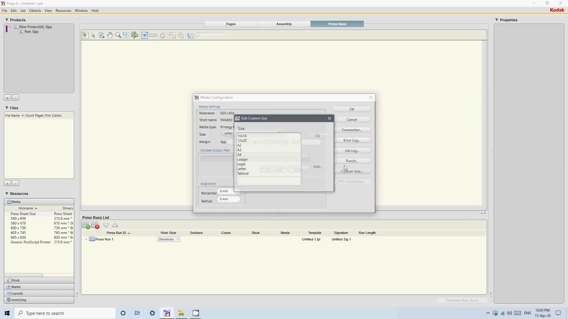Viewport: 568px width, 319px height.
Task: Switch to the Pages tab
Action: pyautogui.click(x=231, y=24)
